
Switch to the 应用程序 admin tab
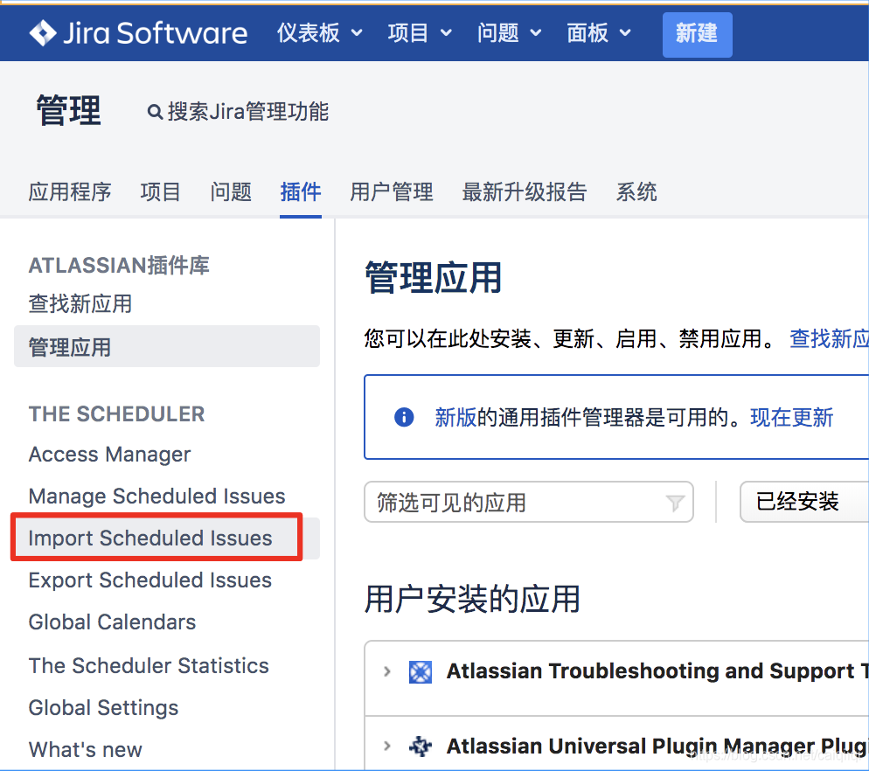click(x=70, y=191)
